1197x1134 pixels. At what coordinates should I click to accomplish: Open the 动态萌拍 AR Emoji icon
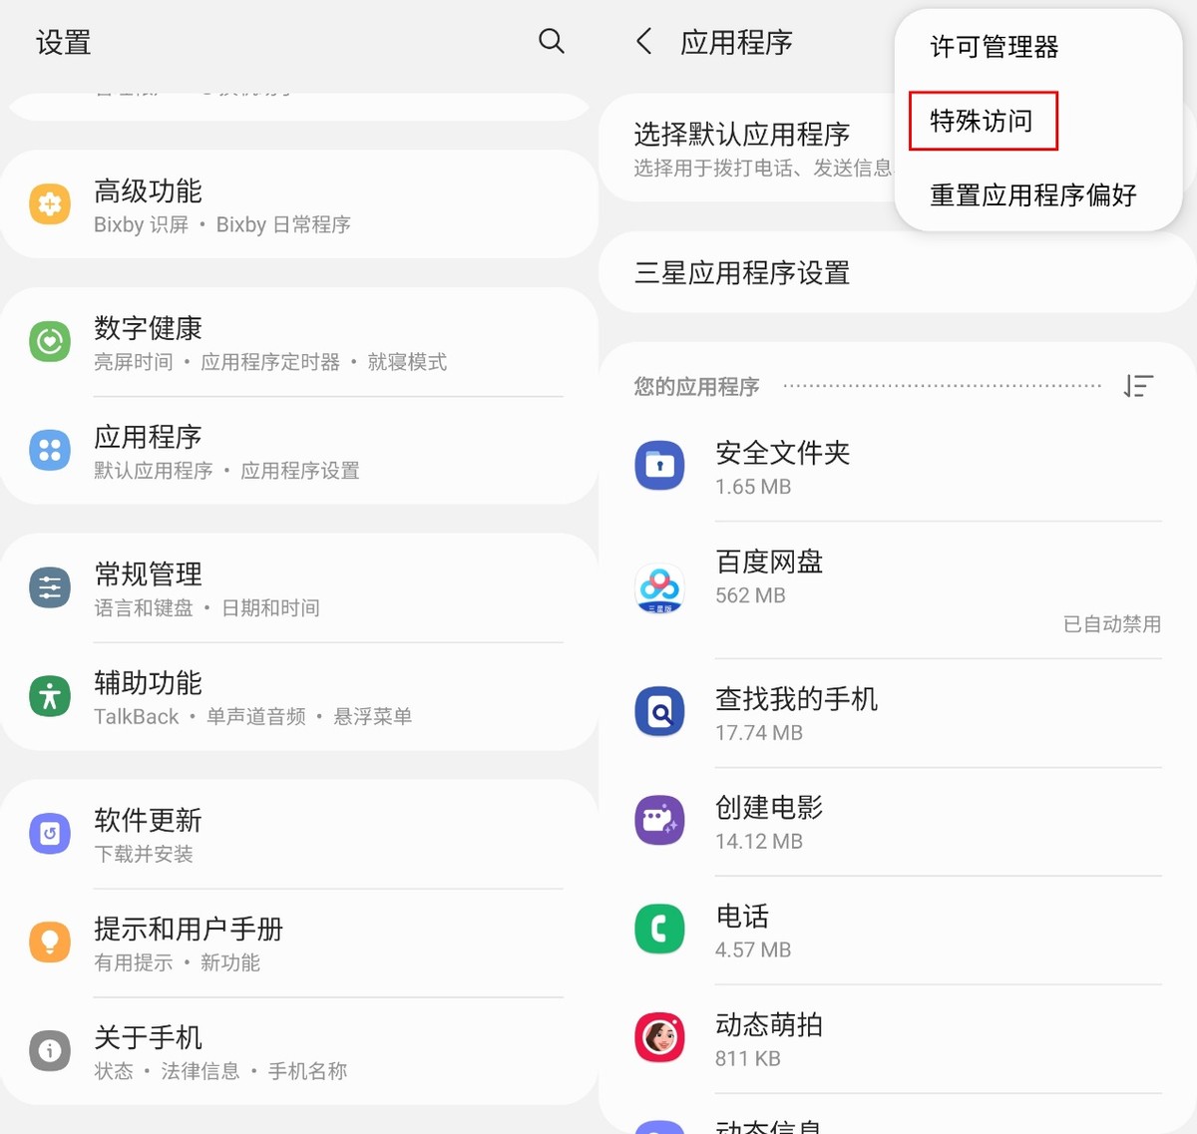[659, 1037]
